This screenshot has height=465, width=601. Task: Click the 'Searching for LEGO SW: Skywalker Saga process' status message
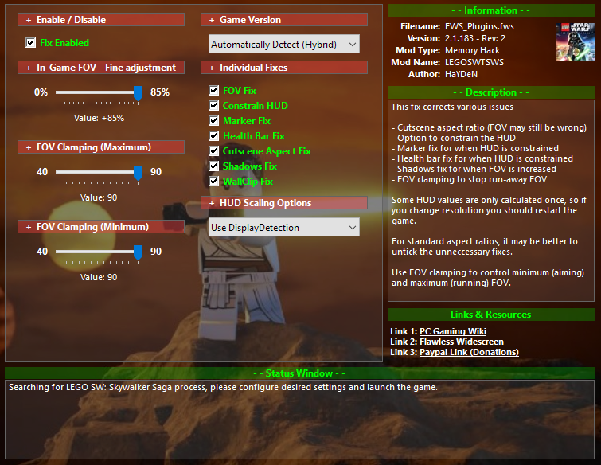[x=223, y=387]
